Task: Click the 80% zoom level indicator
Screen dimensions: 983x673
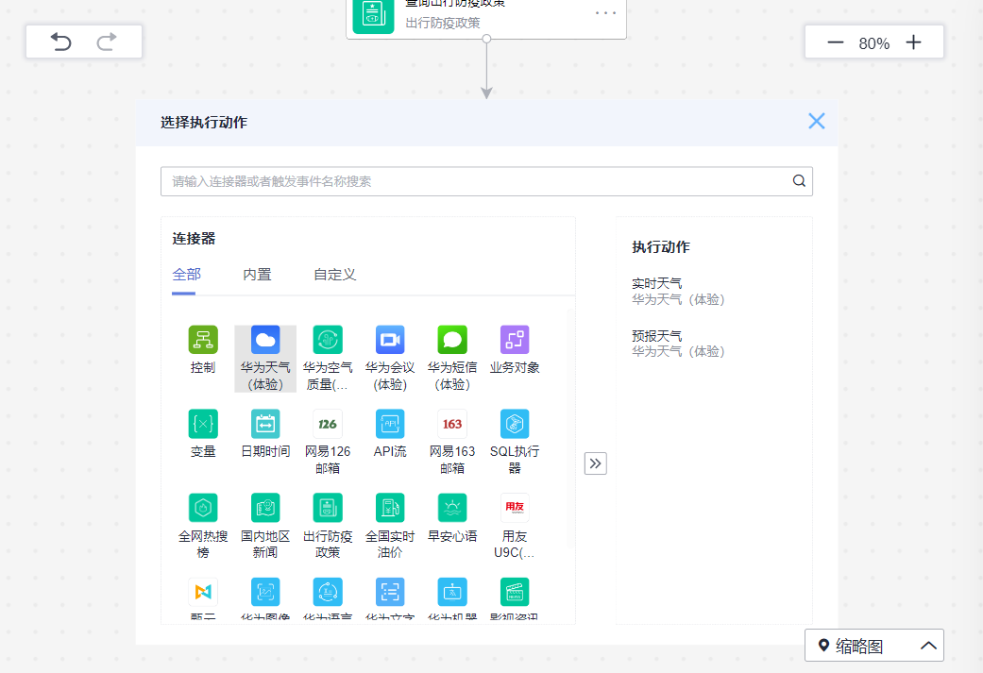Action: coord(873,43)
